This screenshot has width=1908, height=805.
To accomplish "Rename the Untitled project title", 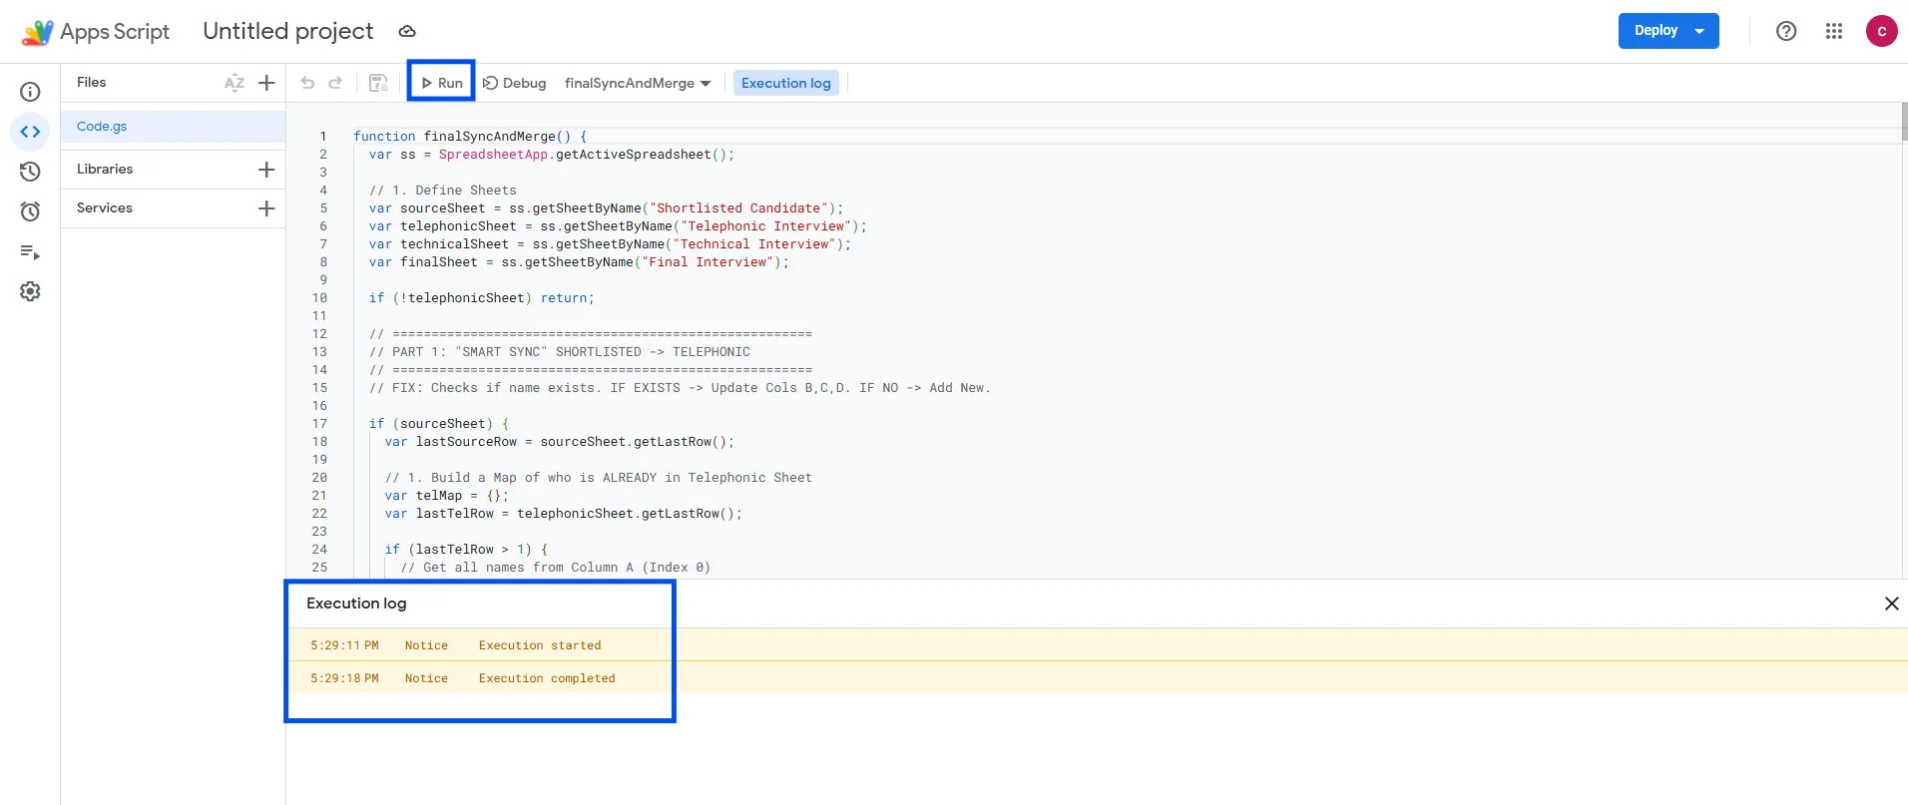I will (288, 31).
